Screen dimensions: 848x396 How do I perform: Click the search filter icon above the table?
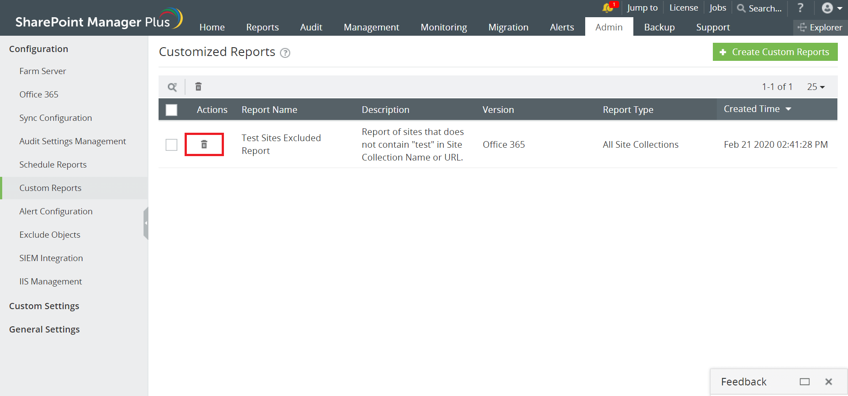pyautogui.click(x=172, y=87)
